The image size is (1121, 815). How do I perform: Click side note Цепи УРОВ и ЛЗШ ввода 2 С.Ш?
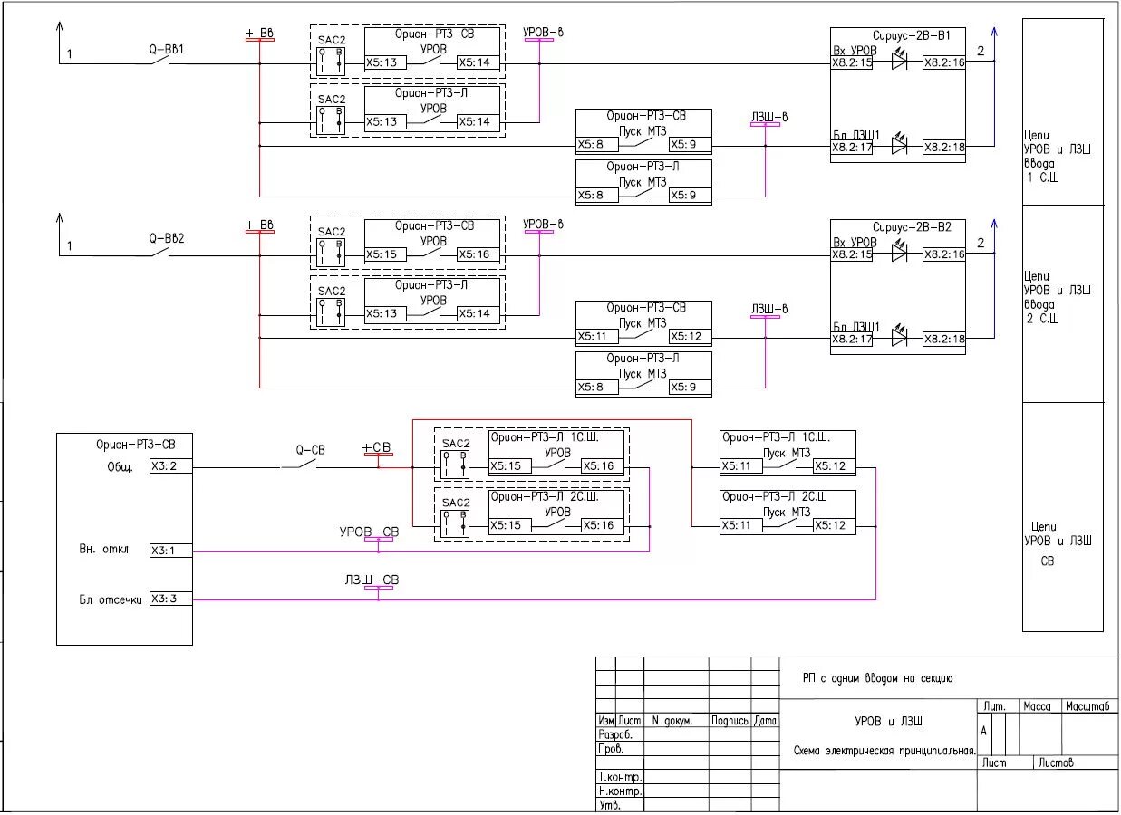click(1058, 297)
